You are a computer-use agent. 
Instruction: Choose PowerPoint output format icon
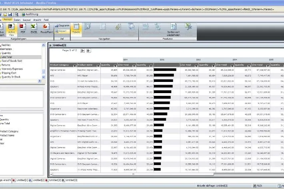[46, 29]
